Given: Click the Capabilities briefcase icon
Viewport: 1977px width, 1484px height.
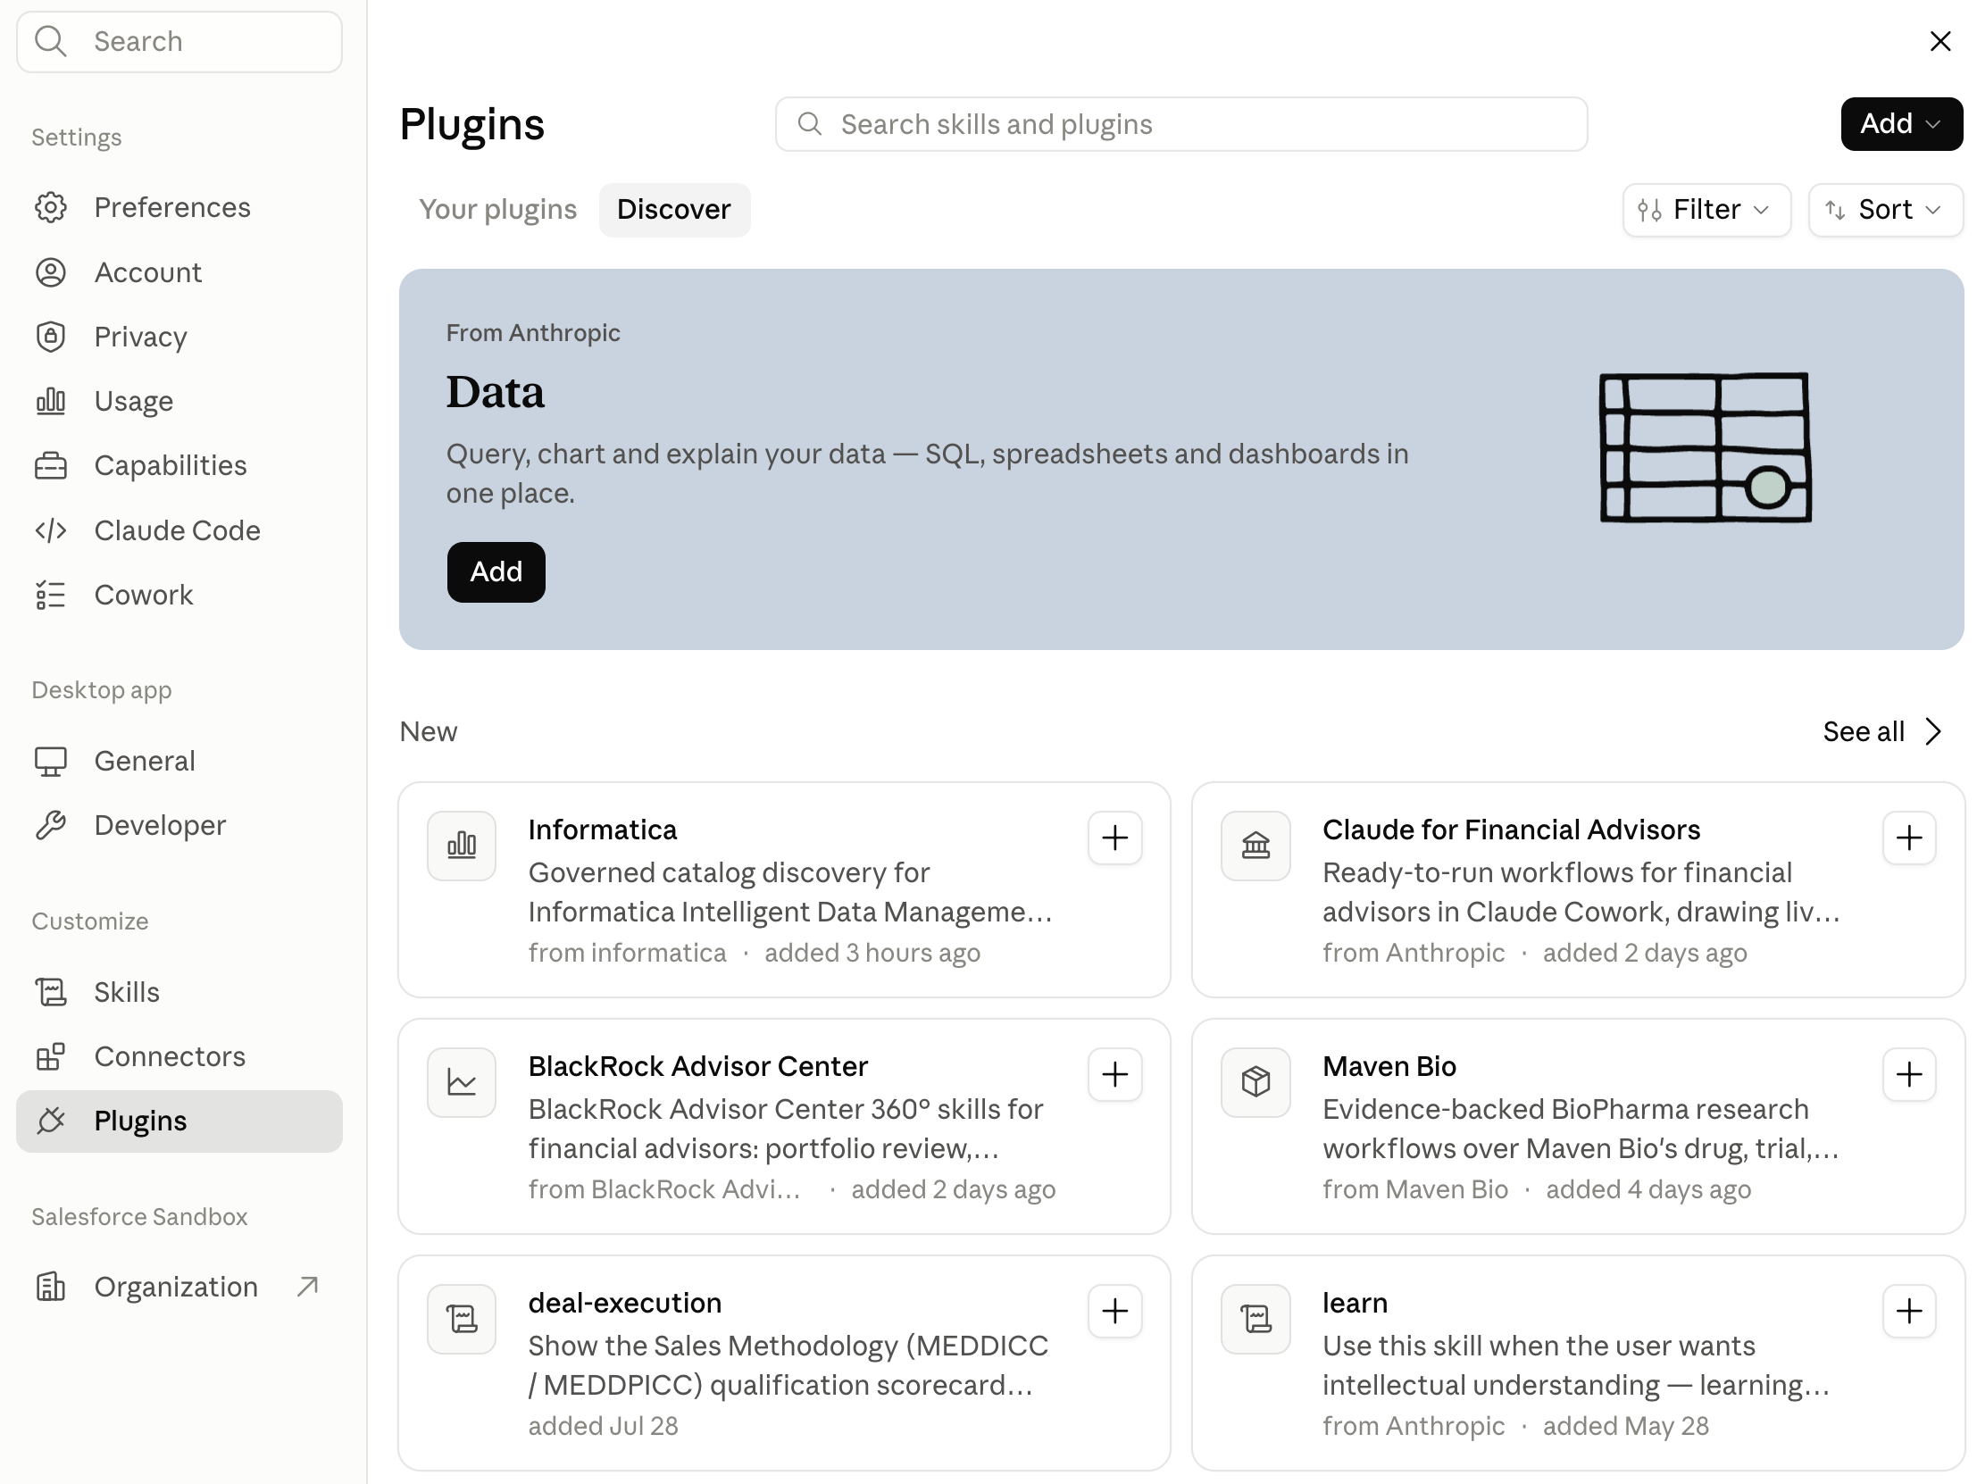Looking at the screenshot, I should [51, 466].
